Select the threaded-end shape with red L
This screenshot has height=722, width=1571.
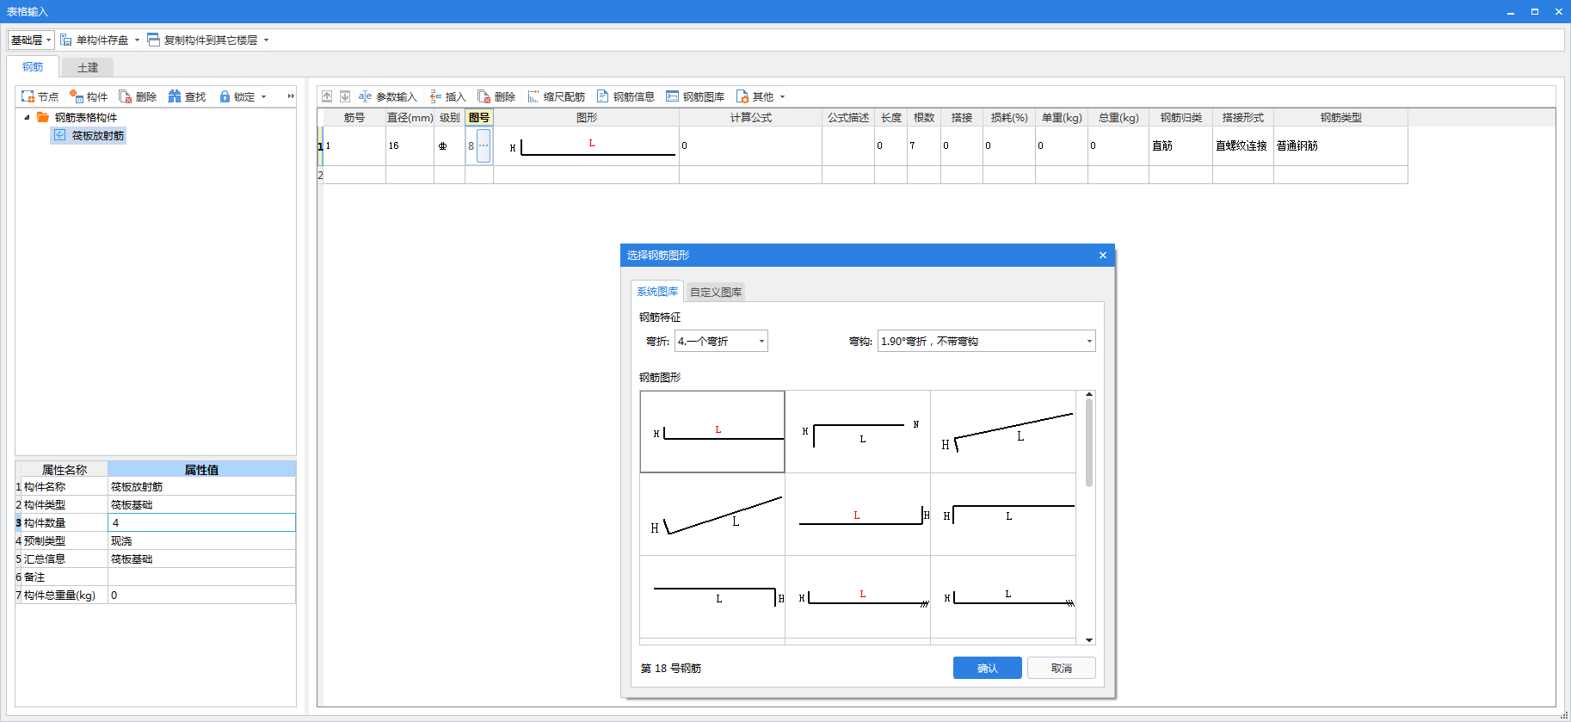858,597
